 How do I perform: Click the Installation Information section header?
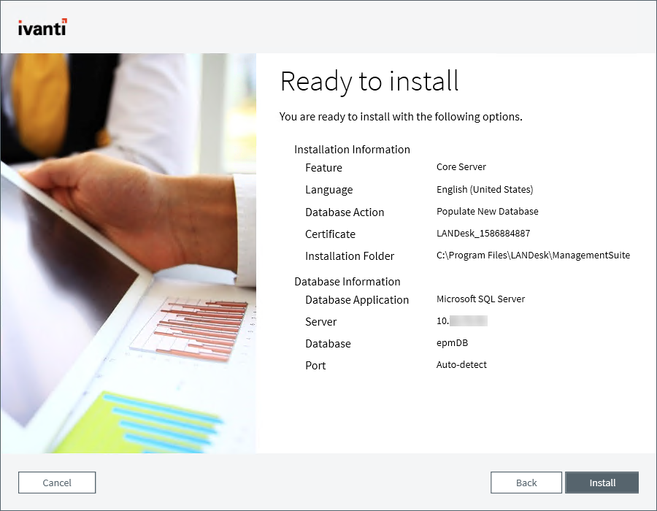coord(352,149)
